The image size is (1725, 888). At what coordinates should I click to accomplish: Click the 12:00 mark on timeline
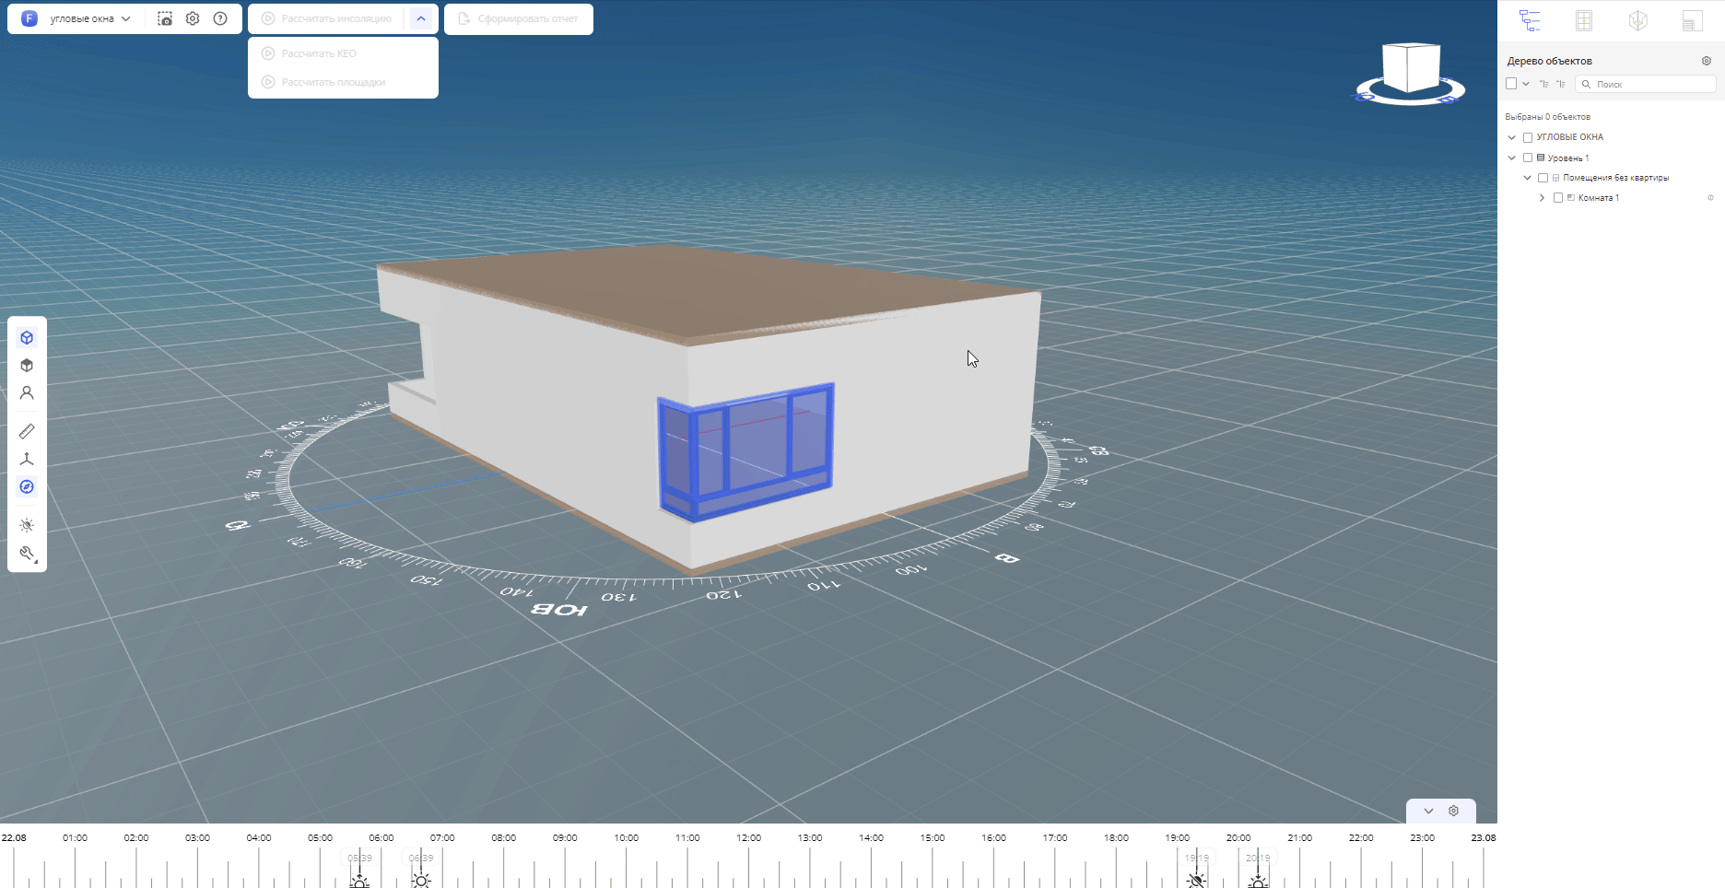click(x=749, y=838)
